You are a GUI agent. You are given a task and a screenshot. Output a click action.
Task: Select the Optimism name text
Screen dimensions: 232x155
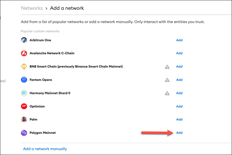click(x=37, y=106)
